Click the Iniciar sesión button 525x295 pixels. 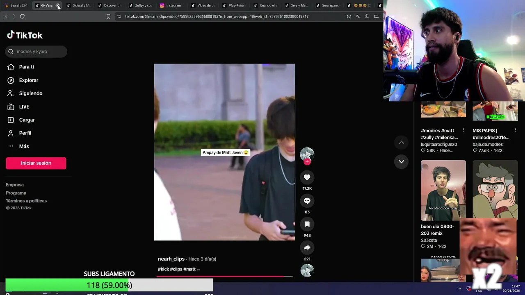point(36,163)
